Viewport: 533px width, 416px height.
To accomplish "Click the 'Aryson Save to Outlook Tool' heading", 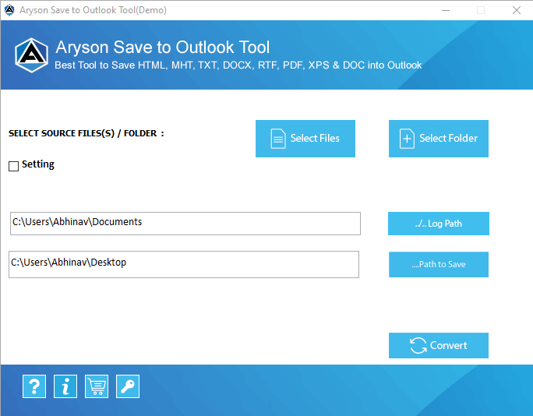I will (163, 47).
